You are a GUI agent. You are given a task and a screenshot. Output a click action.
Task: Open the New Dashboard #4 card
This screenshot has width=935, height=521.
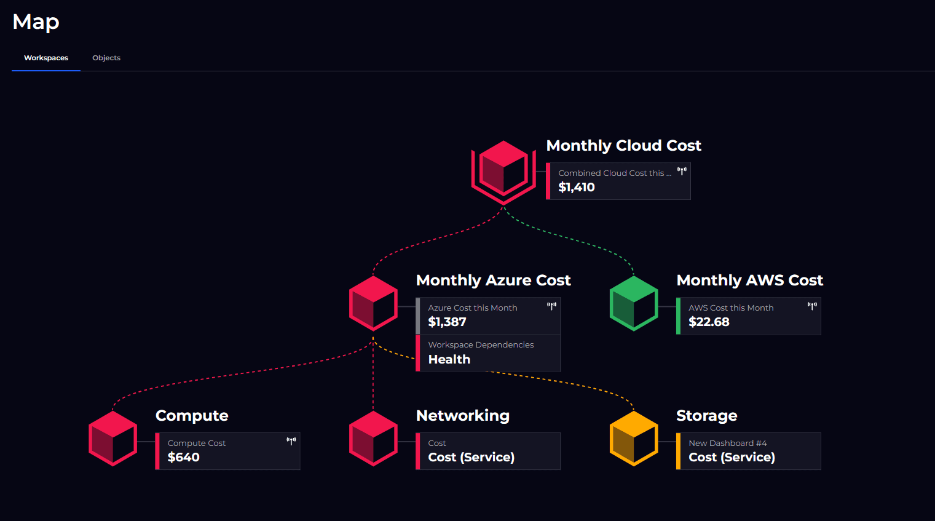pyautogui.click(x=748, y=451)
